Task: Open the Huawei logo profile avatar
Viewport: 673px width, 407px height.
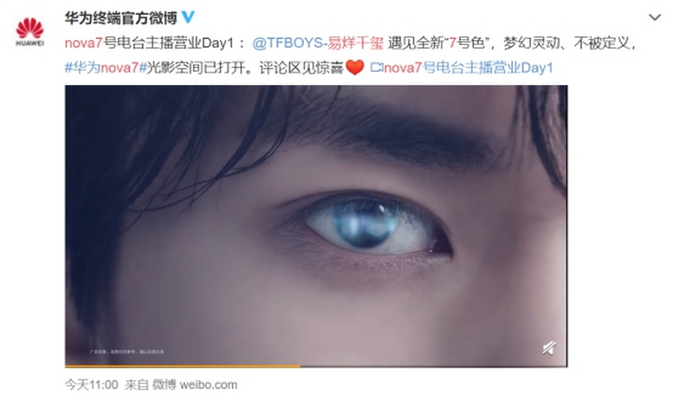Action: pyautogui.click(x=30, y=32)
